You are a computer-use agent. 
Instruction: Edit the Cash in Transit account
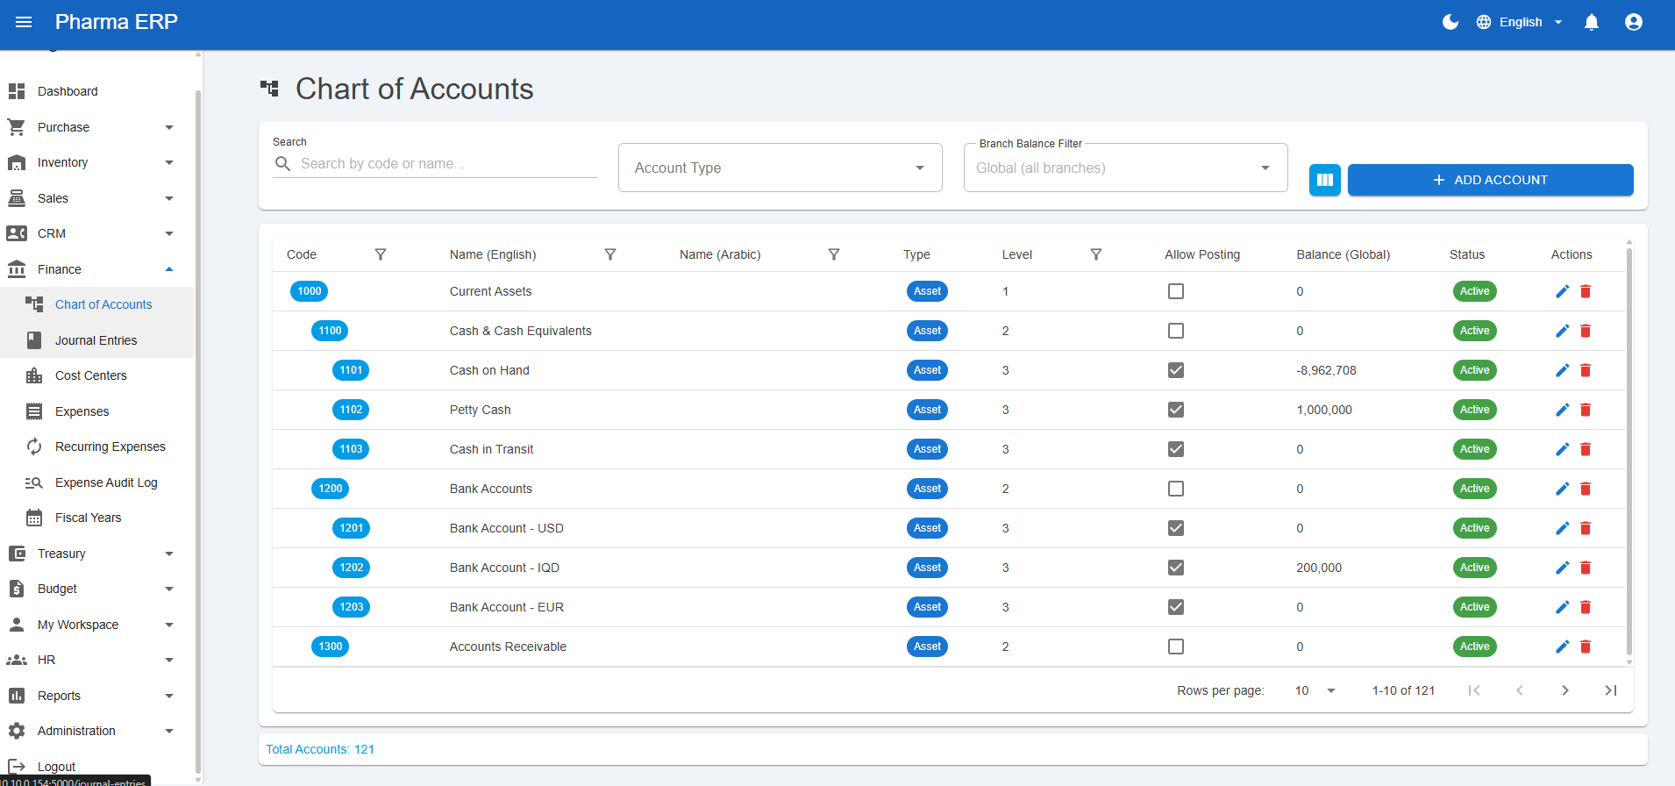pyautogui.click(x=1563, y=449)
